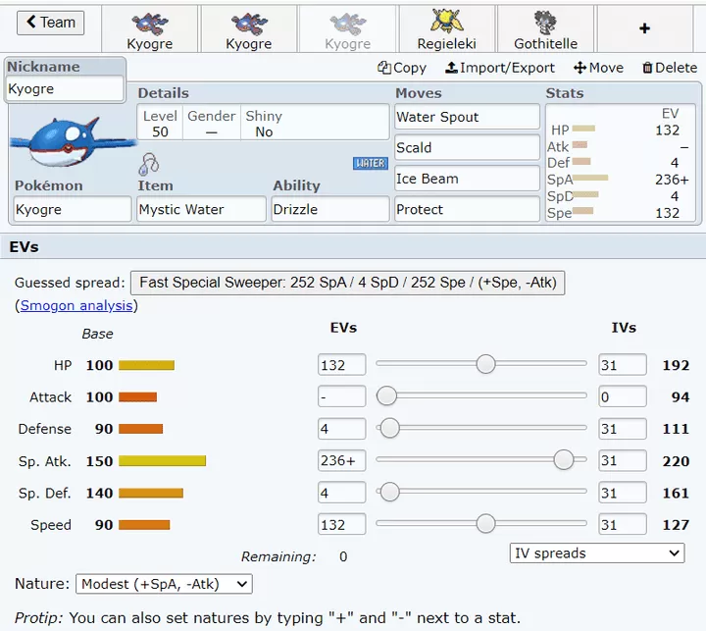Screen dimensions: 706x631
Task: Click the Attack EV slider handle
Action: [386, 395]
